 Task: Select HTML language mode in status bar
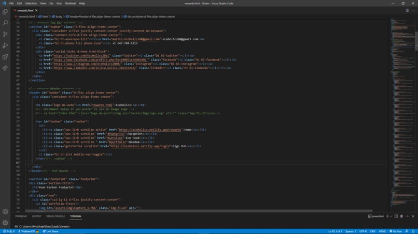[382, 231]
